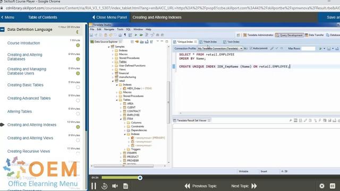
Task: Select the CONTRACT table in tree
Action: [132, 111]
